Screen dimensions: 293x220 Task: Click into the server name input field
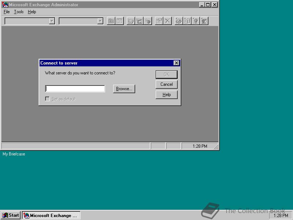click(75, 89)
